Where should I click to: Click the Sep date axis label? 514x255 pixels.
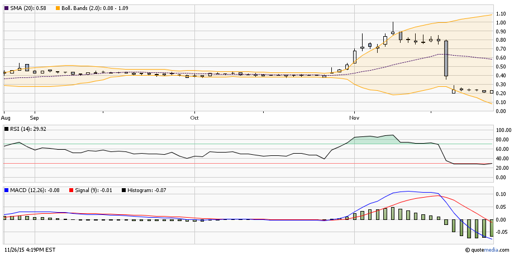pyautogui.click(x=34, y=118)
